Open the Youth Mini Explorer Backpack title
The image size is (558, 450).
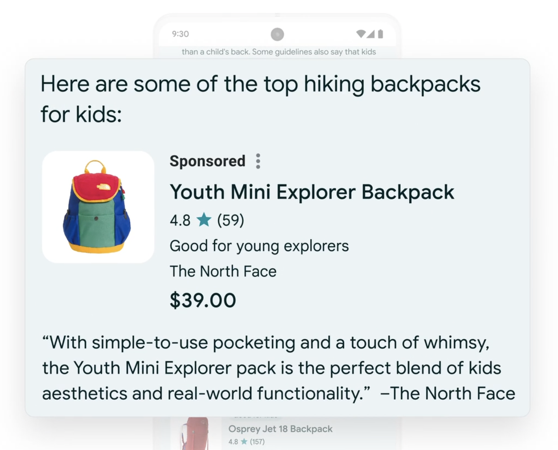coord(312,192)
